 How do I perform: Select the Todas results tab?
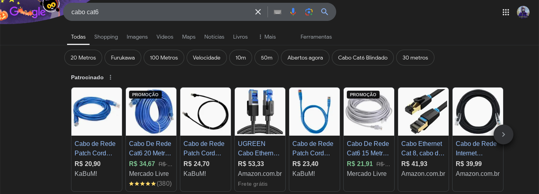tap(78, 37)
